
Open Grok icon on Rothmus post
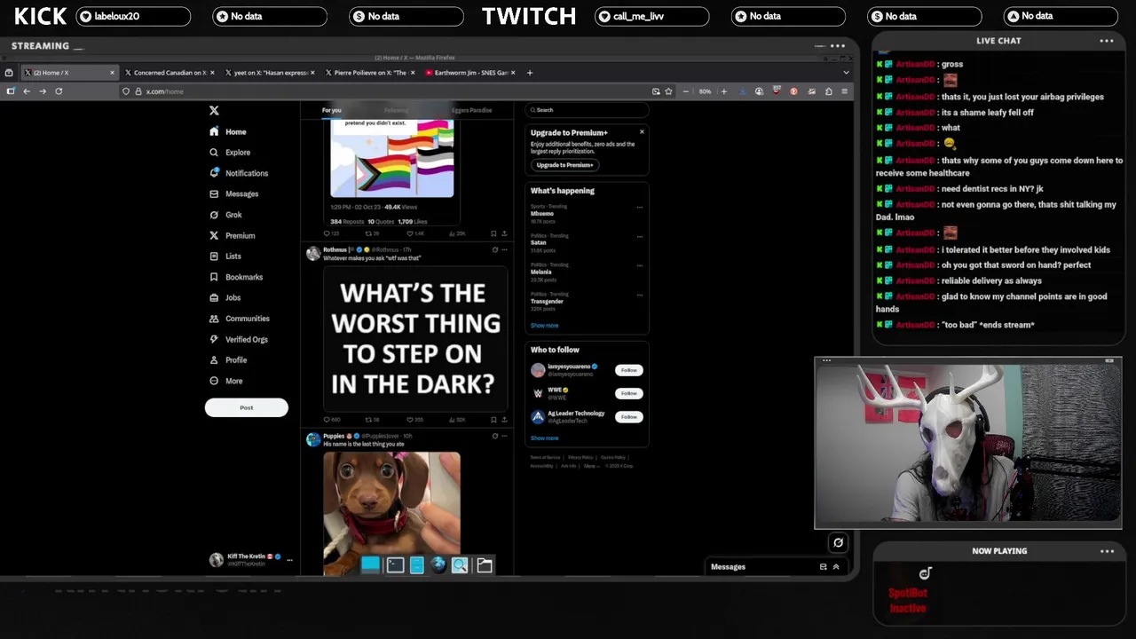[494, 249]
